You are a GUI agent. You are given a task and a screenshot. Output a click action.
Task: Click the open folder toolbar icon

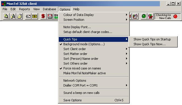tap(19, 16)
